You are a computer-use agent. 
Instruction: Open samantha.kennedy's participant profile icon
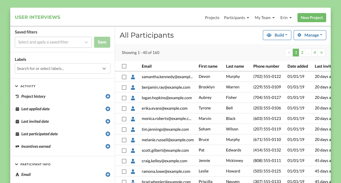tap(133, 76)
